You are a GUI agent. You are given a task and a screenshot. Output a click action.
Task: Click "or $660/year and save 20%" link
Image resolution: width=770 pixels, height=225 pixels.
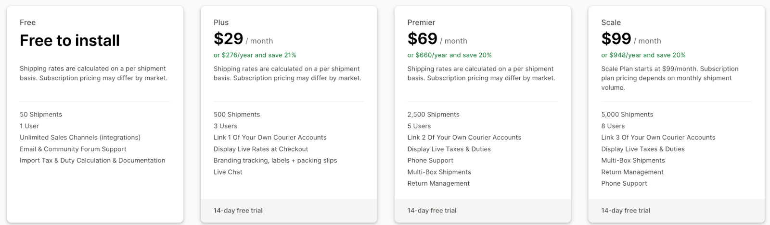(x=449, y=55)
